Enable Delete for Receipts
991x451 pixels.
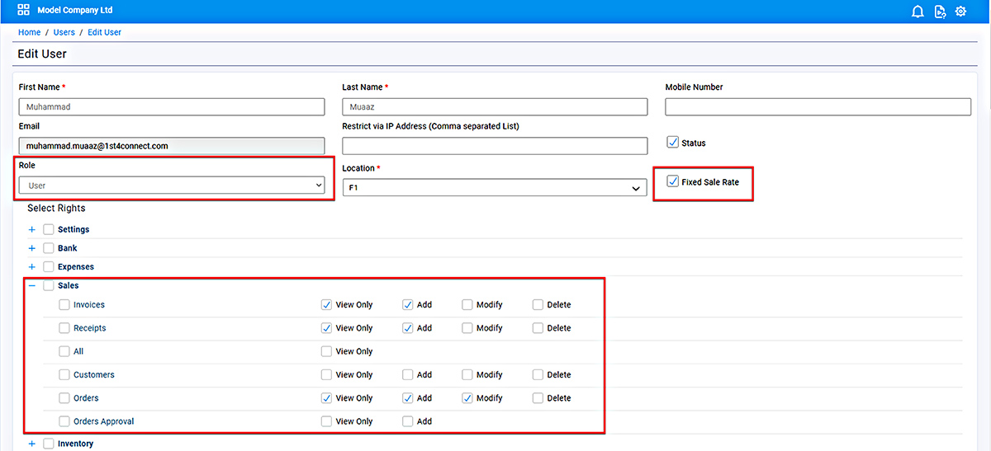coord(538,328)
